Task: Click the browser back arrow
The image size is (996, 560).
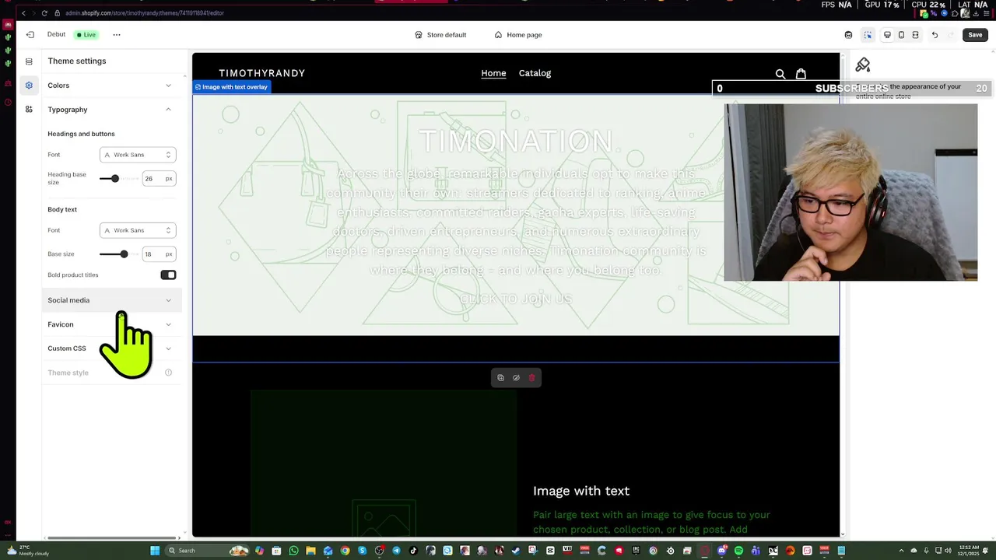Action: pos(23,13)
